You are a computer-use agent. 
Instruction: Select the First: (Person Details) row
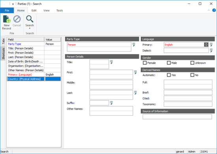34,53
